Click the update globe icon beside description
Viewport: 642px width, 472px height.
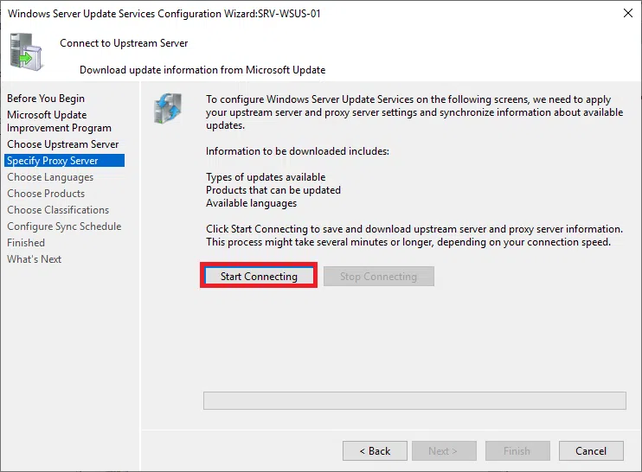point(168,108)
